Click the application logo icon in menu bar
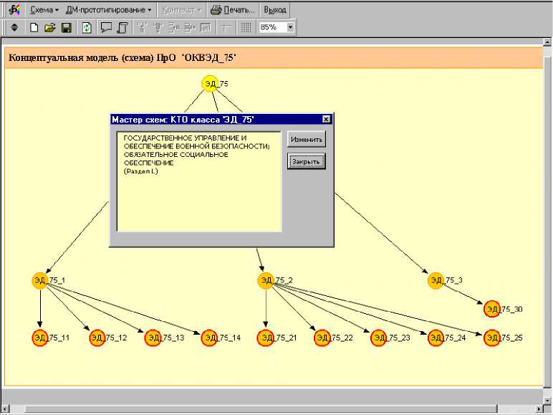This screenshot has height=415, width=553. click(x=14, y=10)
